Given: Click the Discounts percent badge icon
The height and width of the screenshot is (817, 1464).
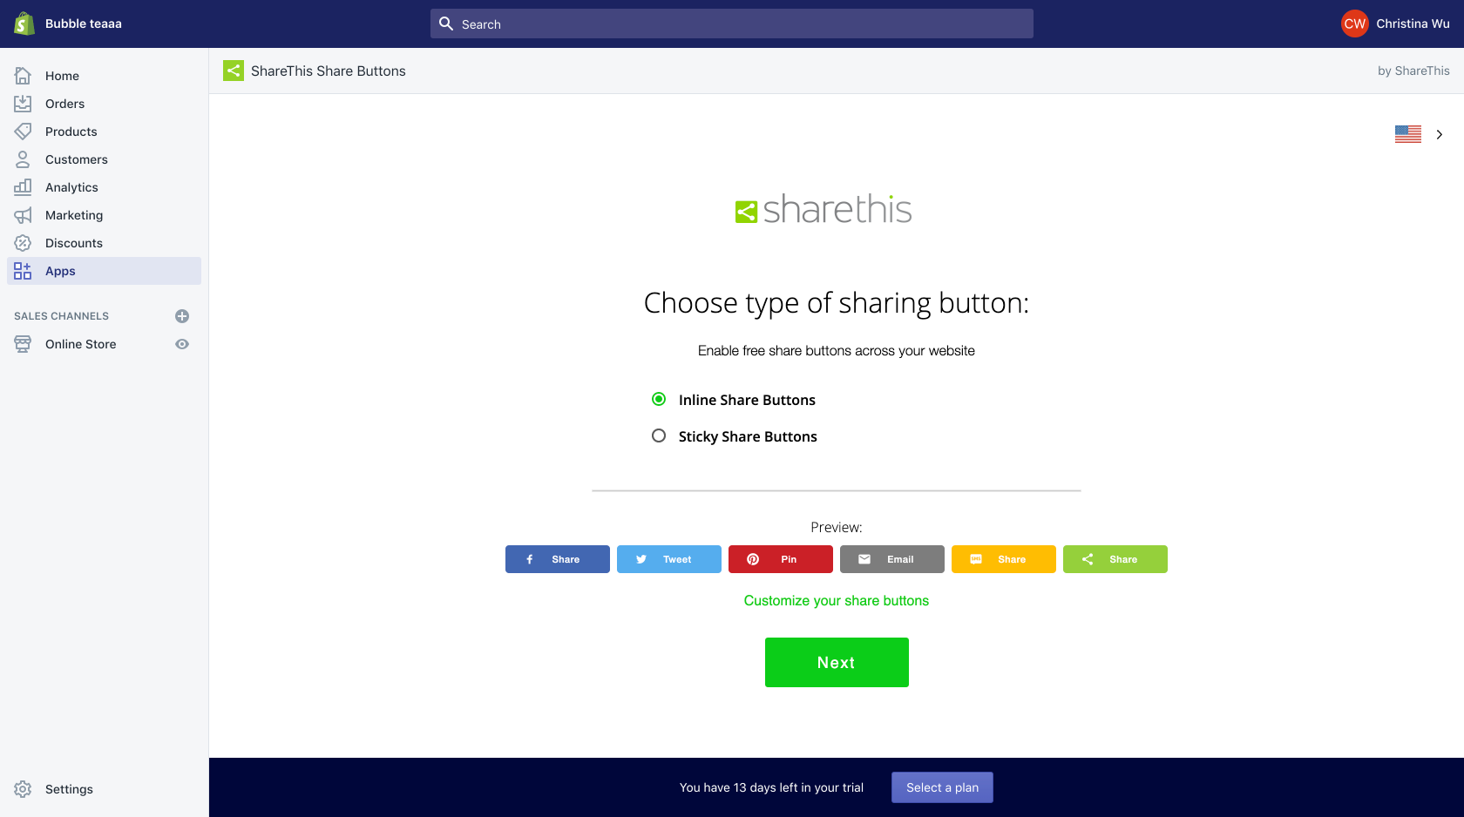Looking at the screenshot, I should click(x=23, y=243).
